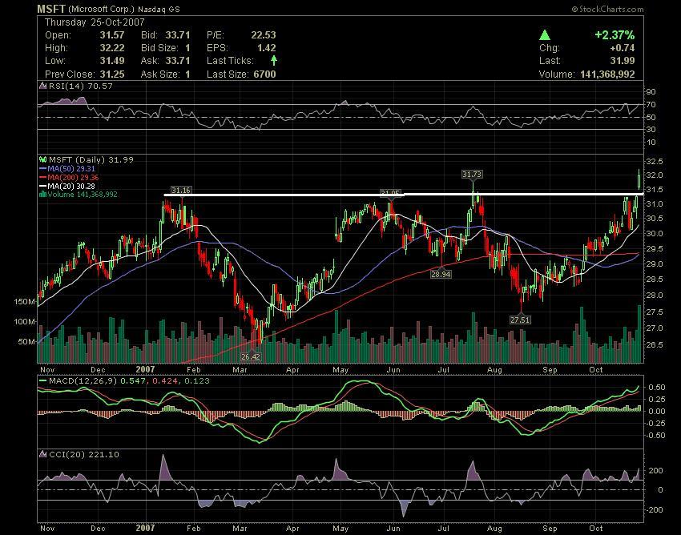Click the 'CCI(20) 221.10' label
The image size is (681, 535).
(83, 454)
